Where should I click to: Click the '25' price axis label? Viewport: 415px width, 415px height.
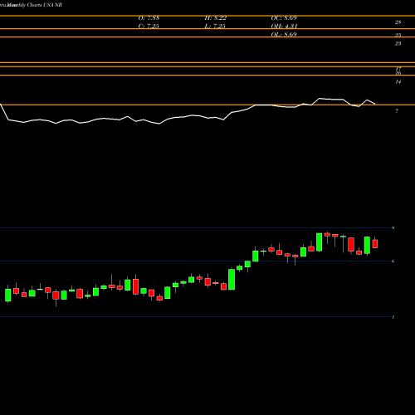[398, 35]
